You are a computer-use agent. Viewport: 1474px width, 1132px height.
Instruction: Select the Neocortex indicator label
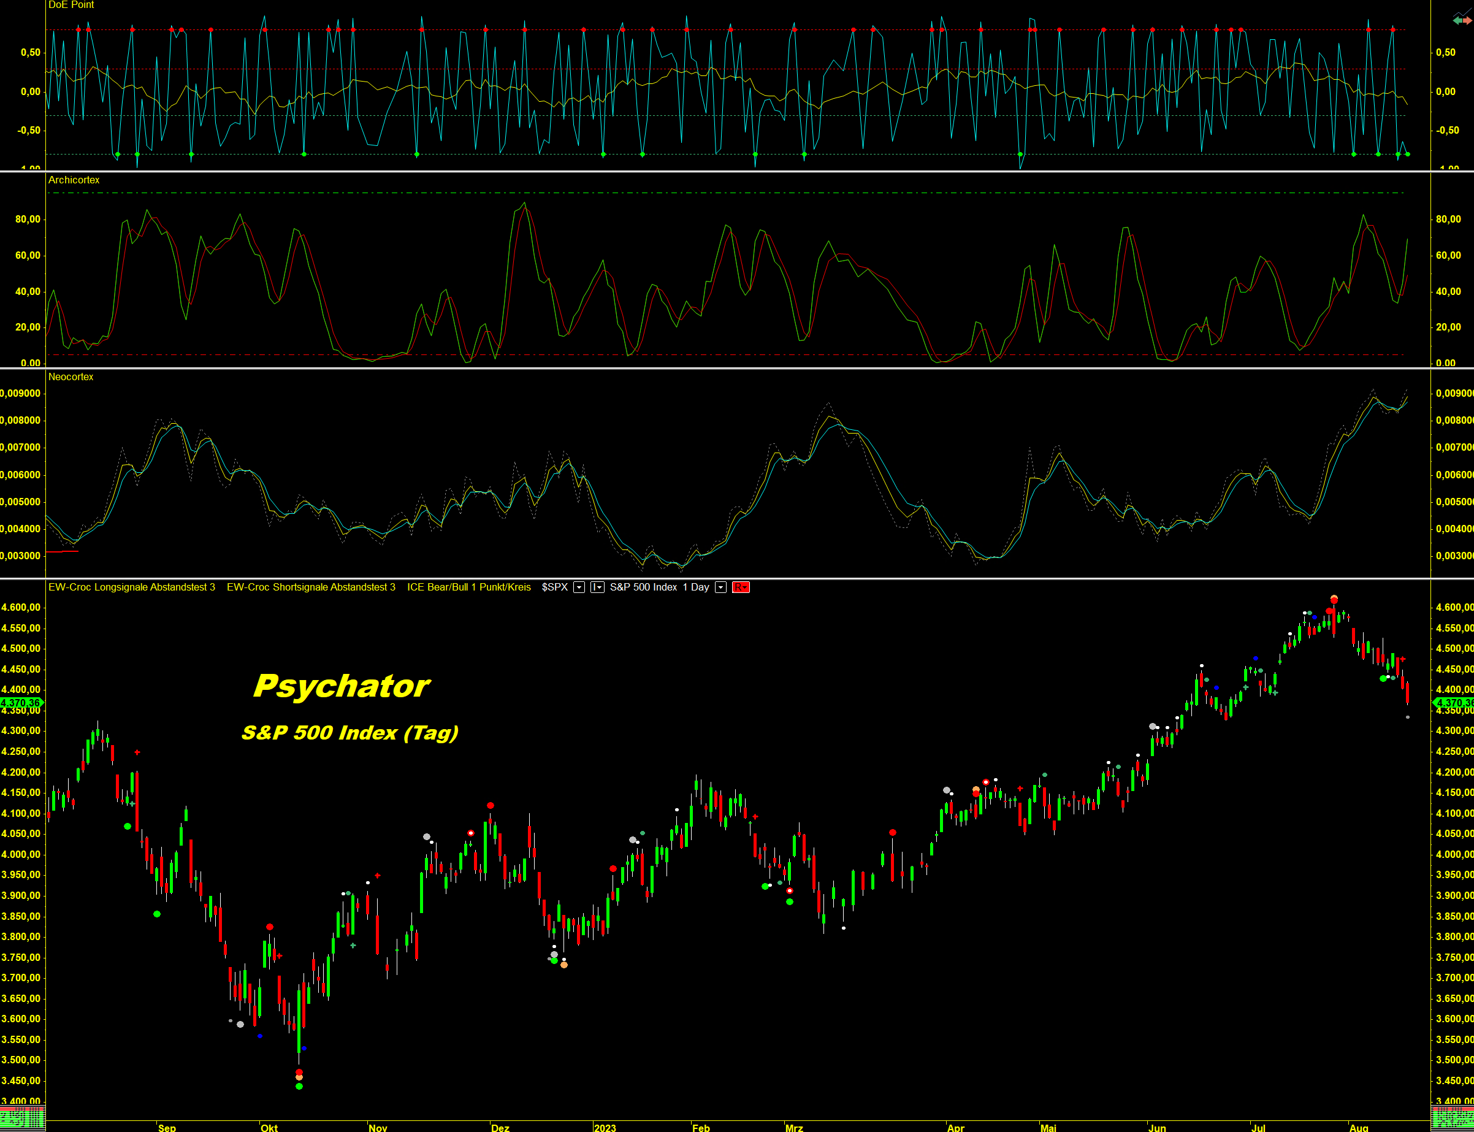(71, 377)
